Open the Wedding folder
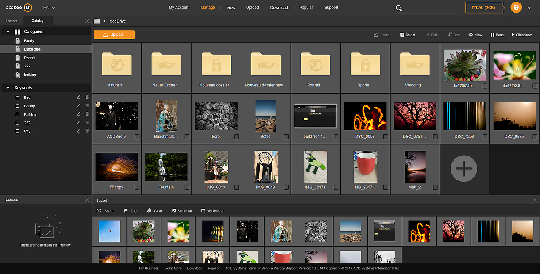The height and width of the screenshot is (274, 540). click(x=415, y=64)
